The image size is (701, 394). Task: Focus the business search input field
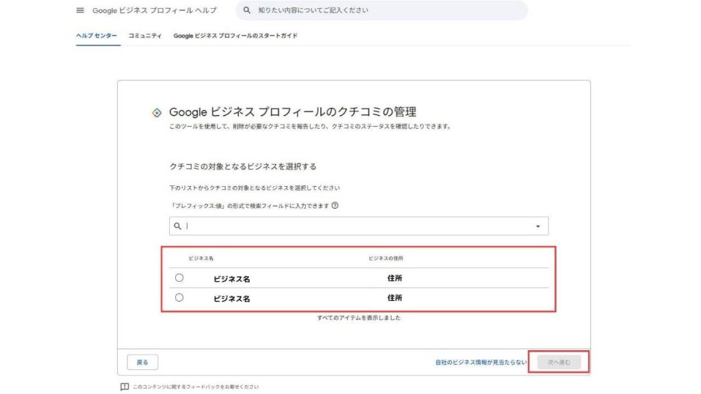(x=359, y=226)
